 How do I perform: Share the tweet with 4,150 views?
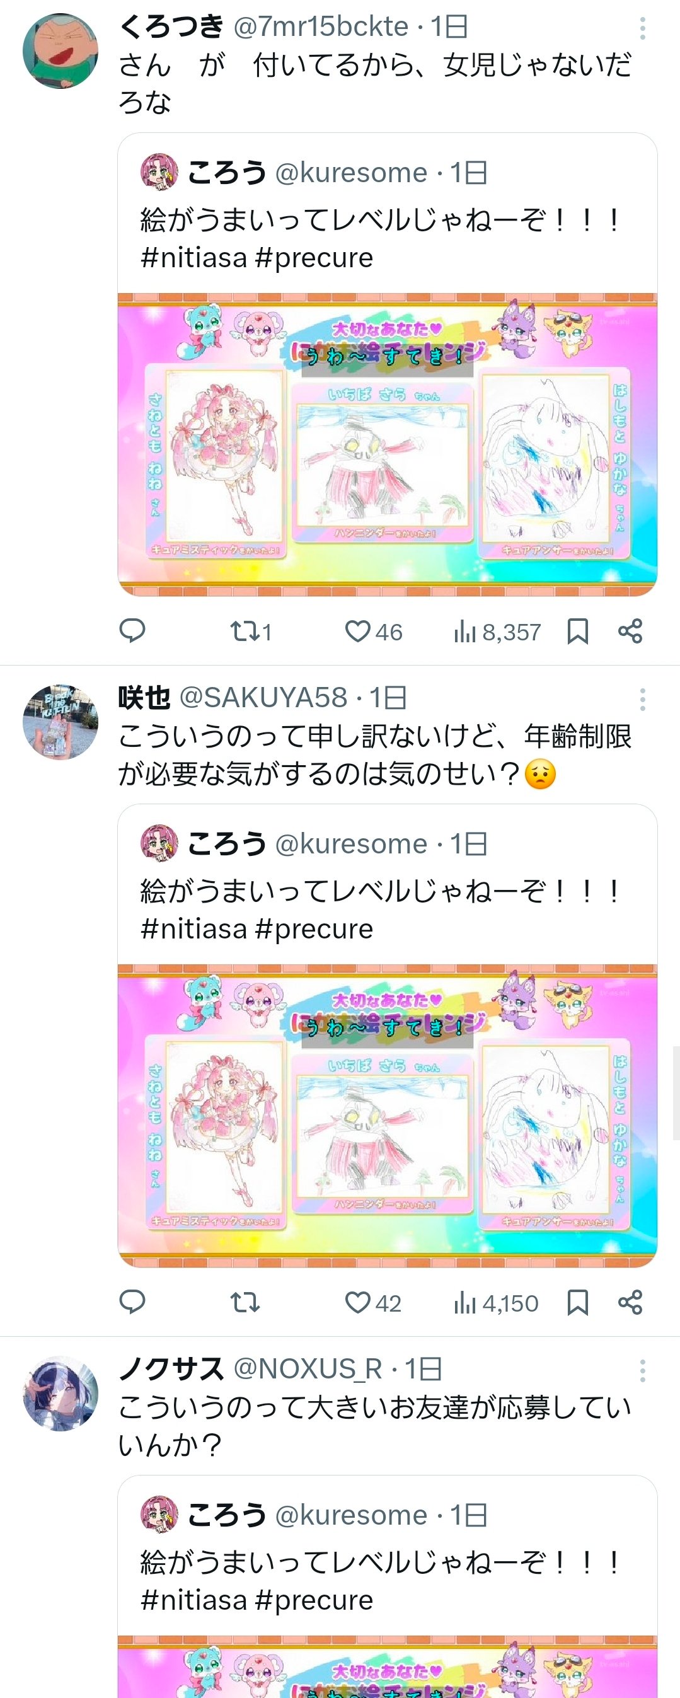[x=630, y=1302]
